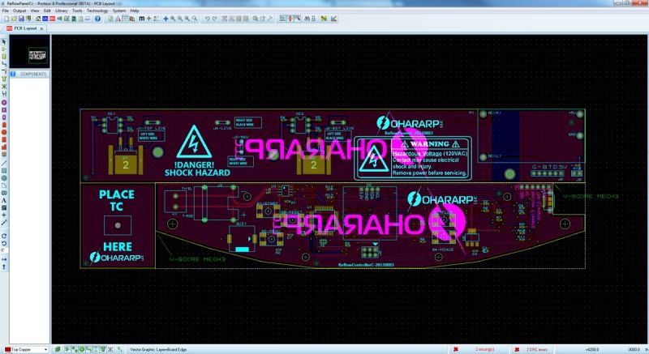Click the false origin toolbar icon

tap(149, 19)
